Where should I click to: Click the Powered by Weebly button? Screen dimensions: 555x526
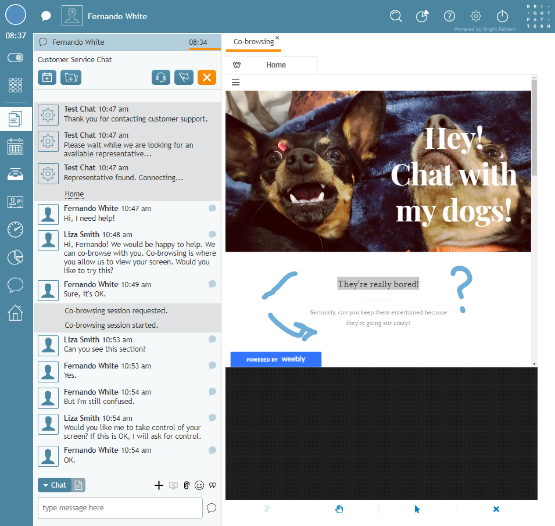pyautogui.click(x=275, y=359)
